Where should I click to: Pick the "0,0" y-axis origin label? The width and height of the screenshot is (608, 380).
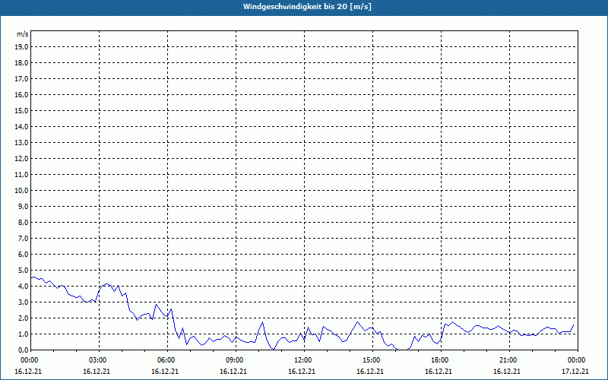coord(23,350)
